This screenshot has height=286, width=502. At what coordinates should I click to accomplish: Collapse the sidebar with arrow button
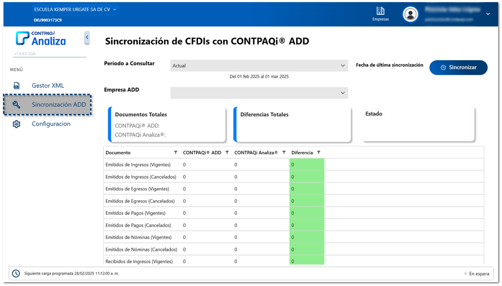tap(87, 38)
